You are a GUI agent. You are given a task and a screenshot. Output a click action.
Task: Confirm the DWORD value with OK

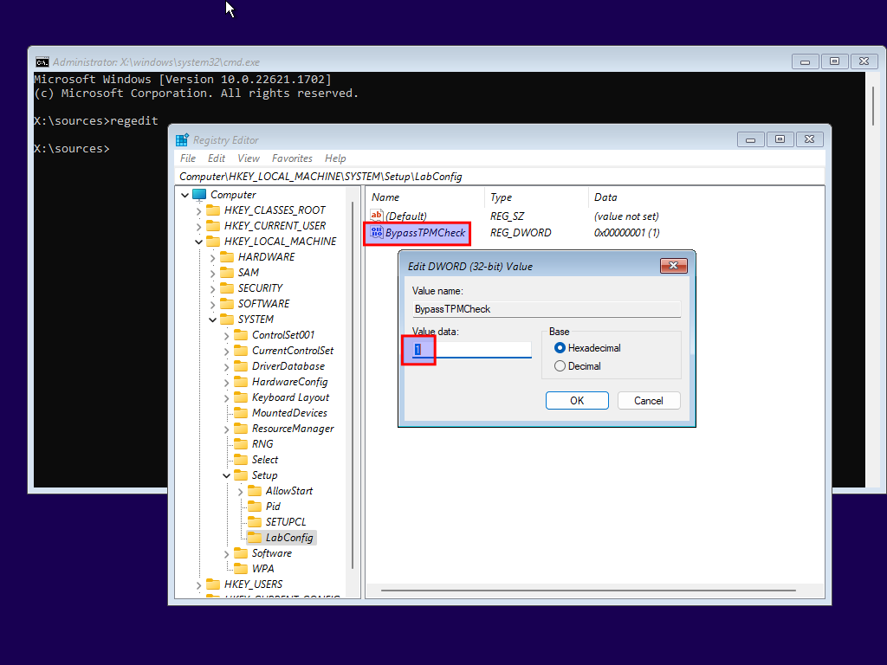pyautogui.click(x=577, y=400)
